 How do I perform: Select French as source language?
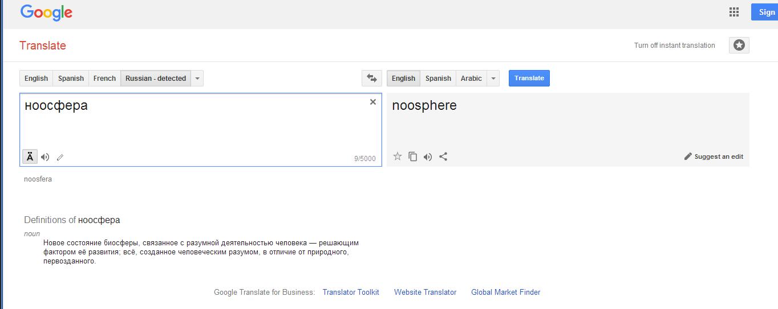[x=104, y=79]
